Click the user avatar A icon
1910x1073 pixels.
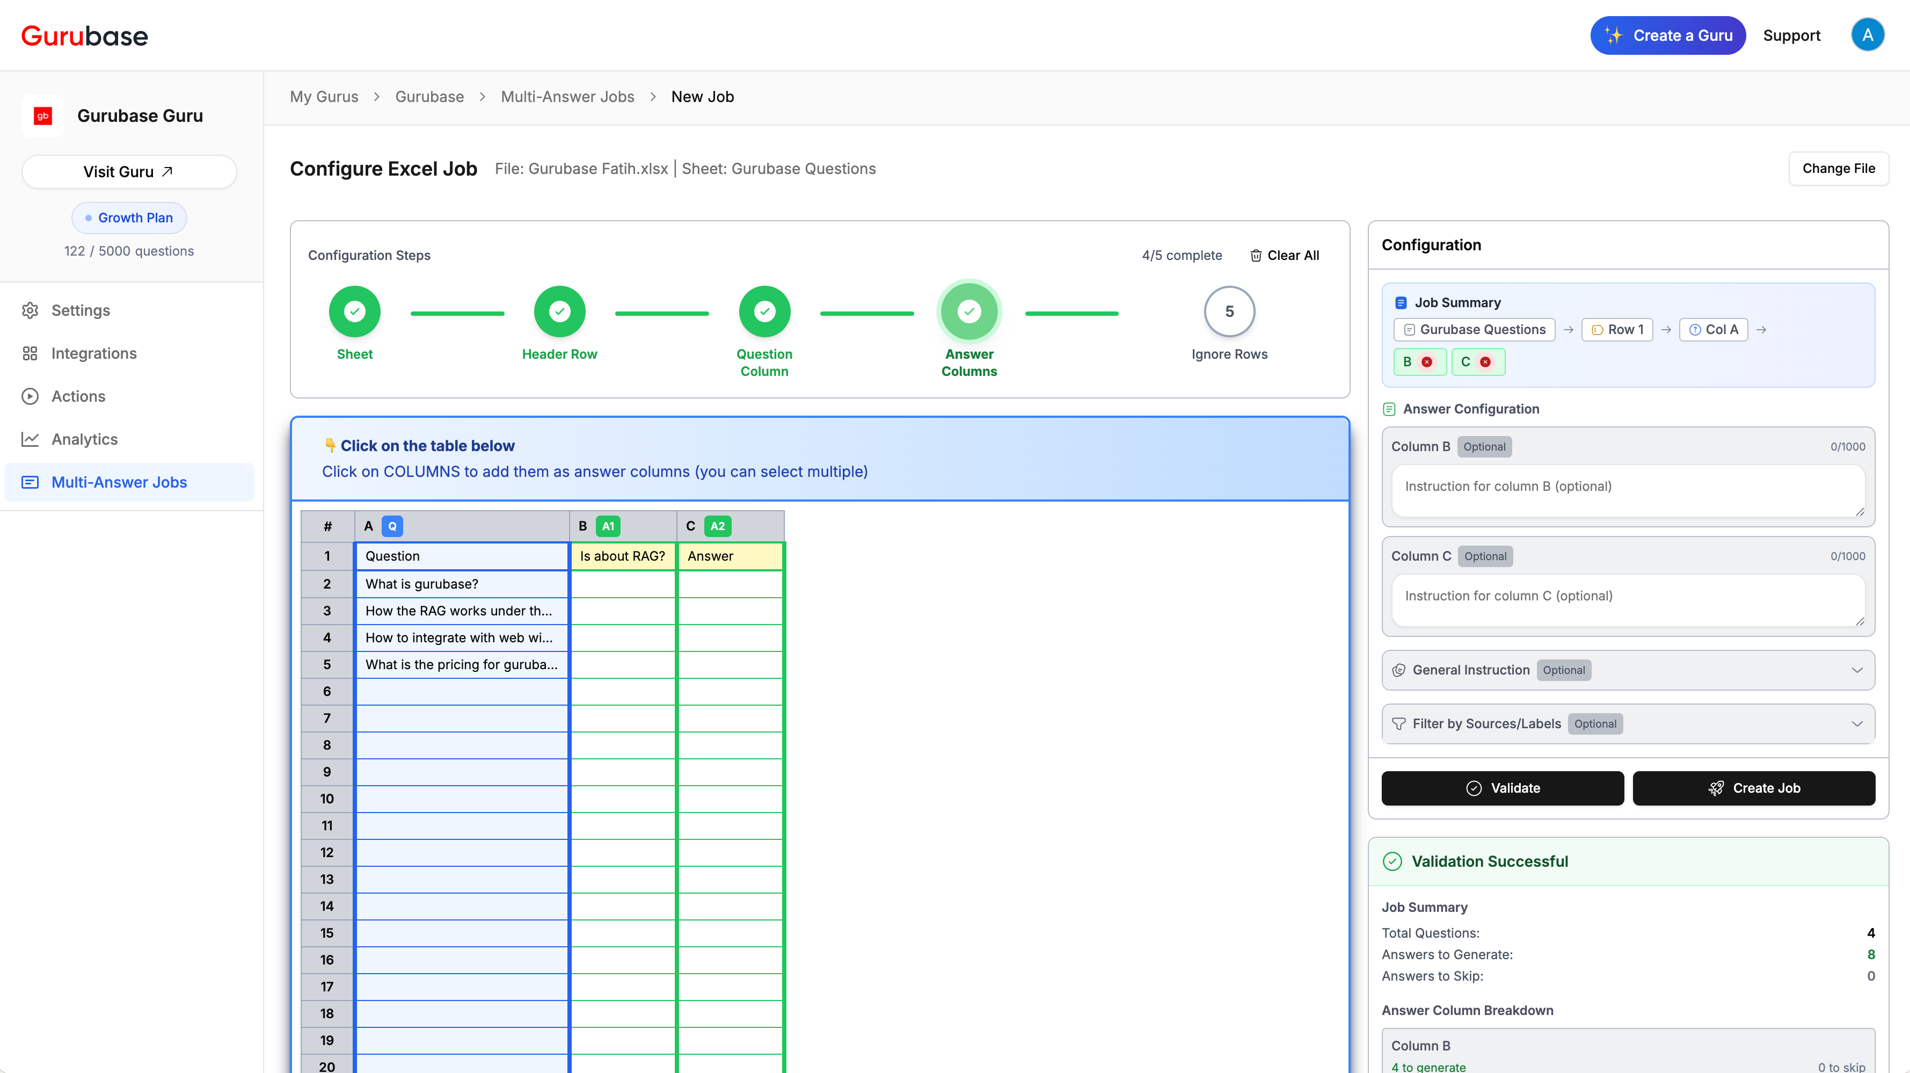click(1867, 35)
